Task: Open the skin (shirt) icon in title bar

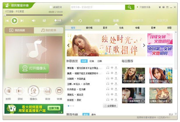Action: coord(160,7)
